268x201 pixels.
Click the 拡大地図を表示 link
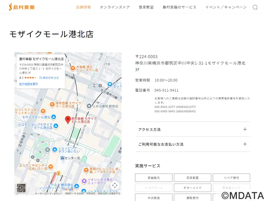(x=28, y=84)
